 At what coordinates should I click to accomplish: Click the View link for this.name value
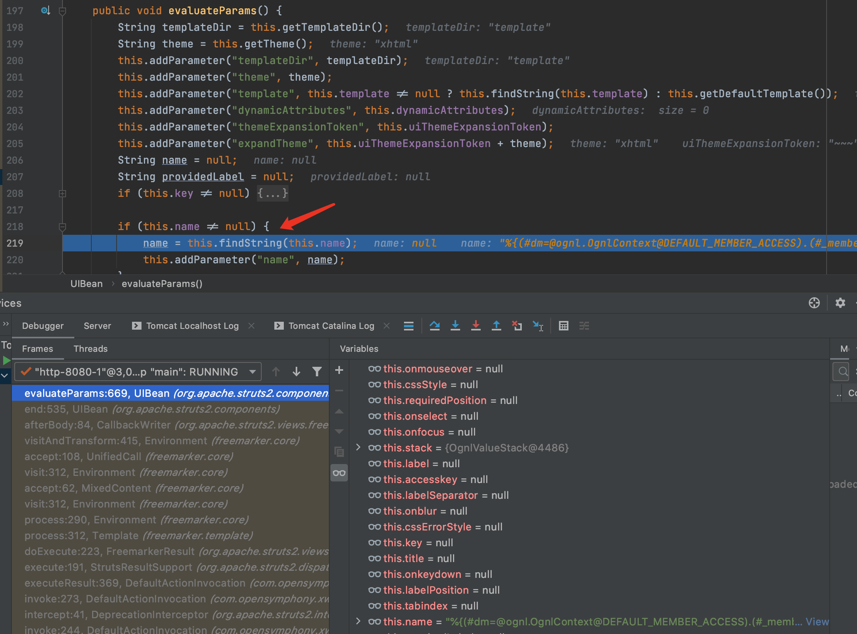(817, 622)
